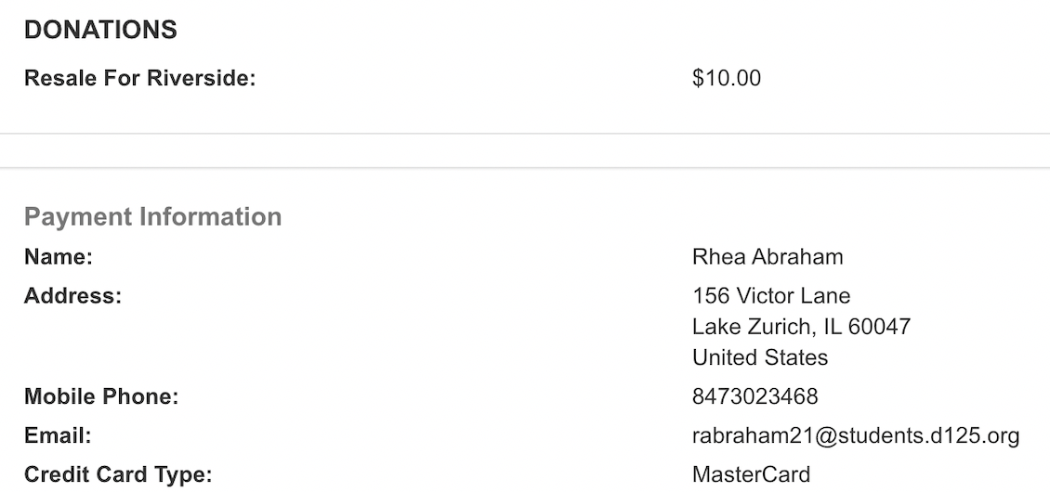
Task: Click the rabraham21@students.d125.org email address
Action: point(856,436)
